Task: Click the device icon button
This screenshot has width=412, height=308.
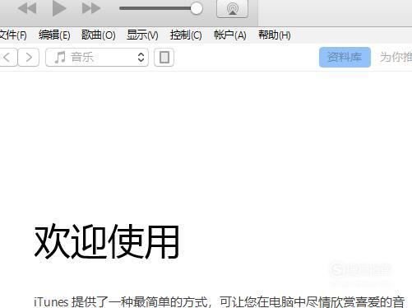Action: coord(164,58)
